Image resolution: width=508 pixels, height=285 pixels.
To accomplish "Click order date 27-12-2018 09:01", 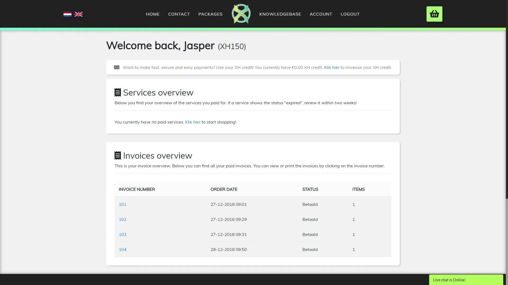I will click(x=229, y=205).
